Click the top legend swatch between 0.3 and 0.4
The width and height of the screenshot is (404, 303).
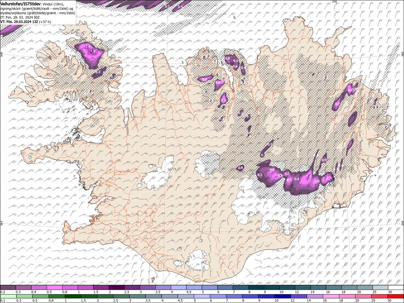(x=23, y=288)
